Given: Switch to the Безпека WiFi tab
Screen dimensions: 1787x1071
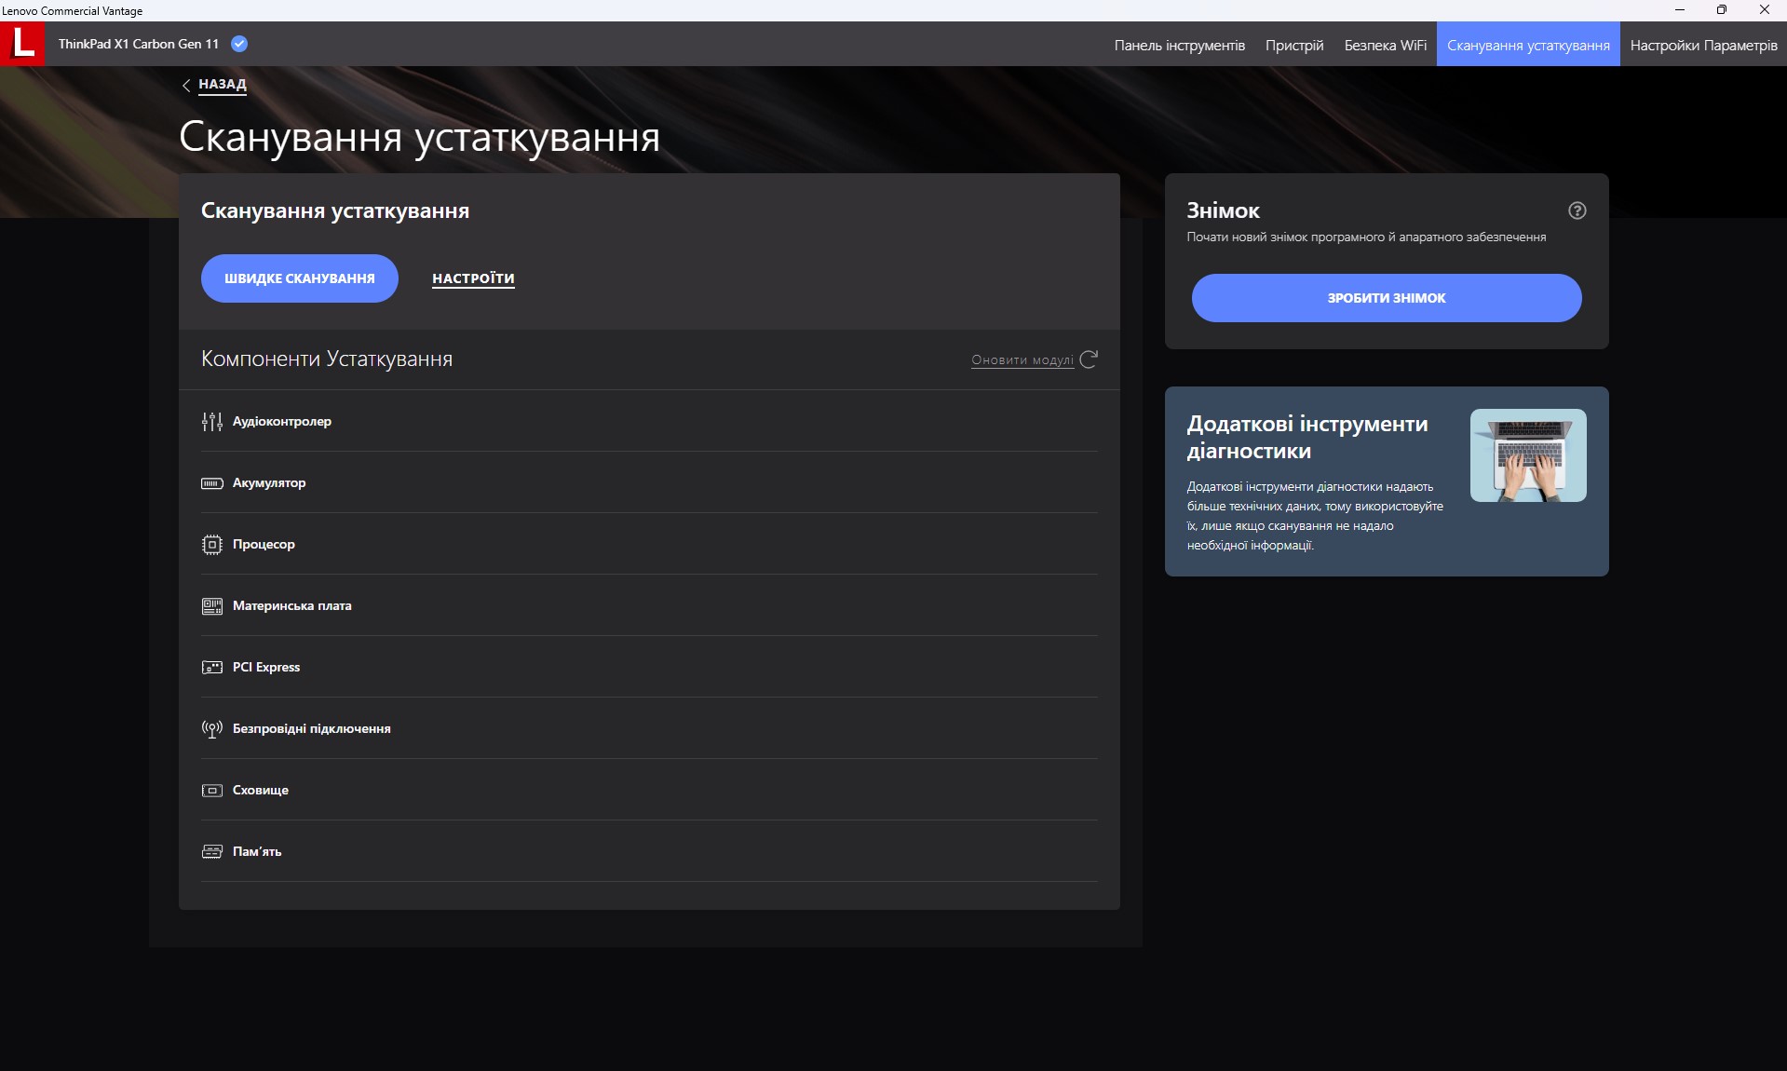Looking at the screenshot, I should click(x=1385, y=45).
